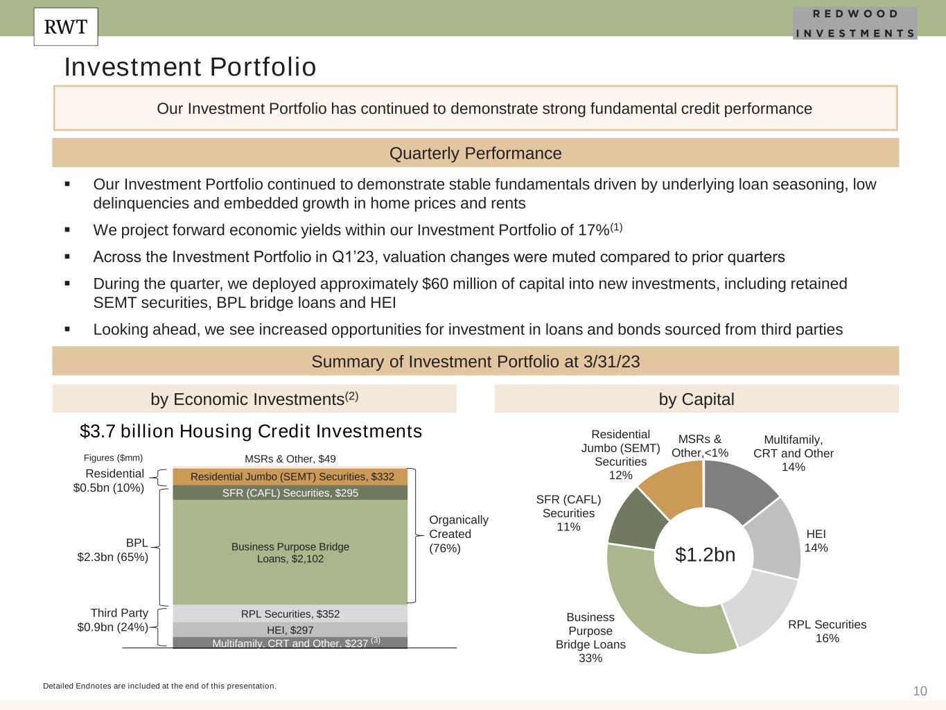Click the page number 10
This screenshot has width=946, height=710.
pos(920,691)
